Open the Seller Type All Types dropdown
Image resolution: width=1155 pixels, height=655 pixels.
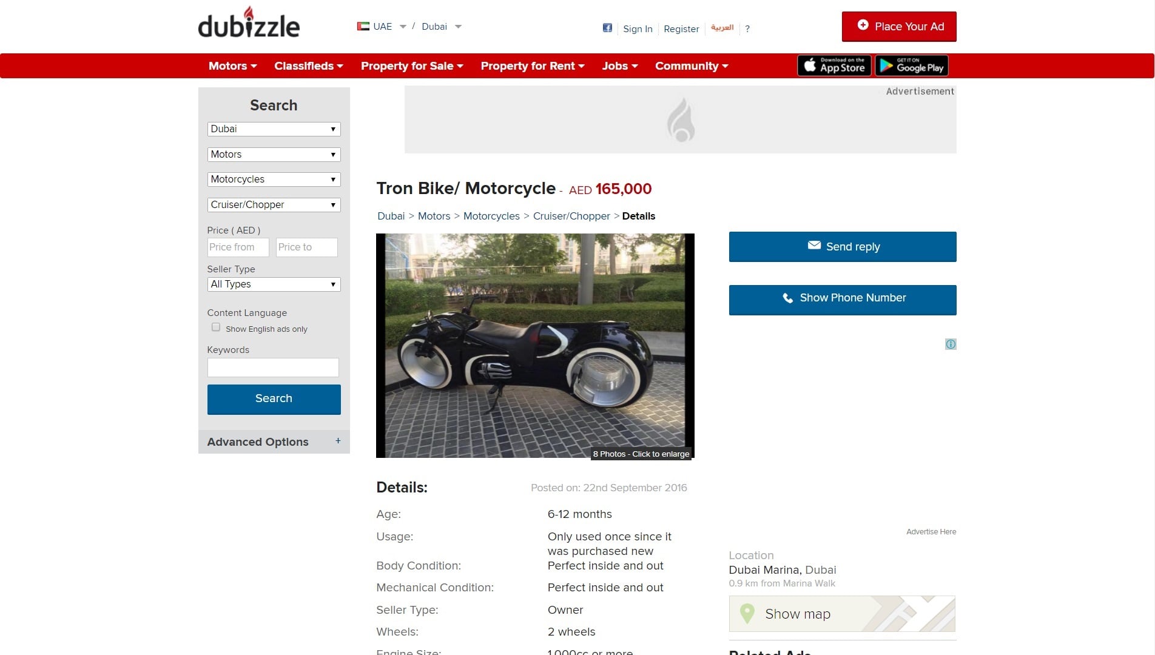274,284
